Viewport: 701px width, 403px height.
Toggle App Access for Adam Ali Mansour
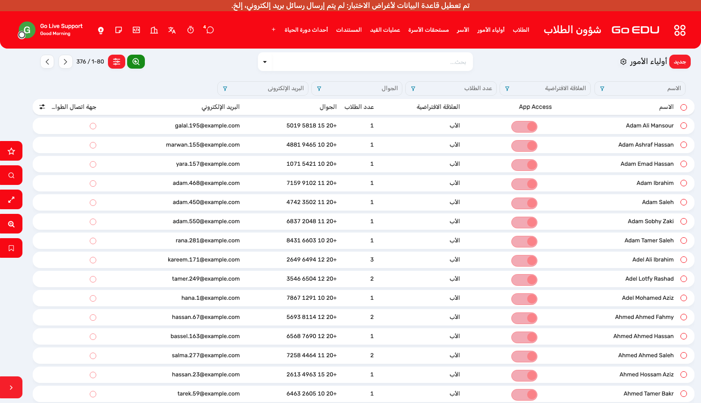point(524,127)
